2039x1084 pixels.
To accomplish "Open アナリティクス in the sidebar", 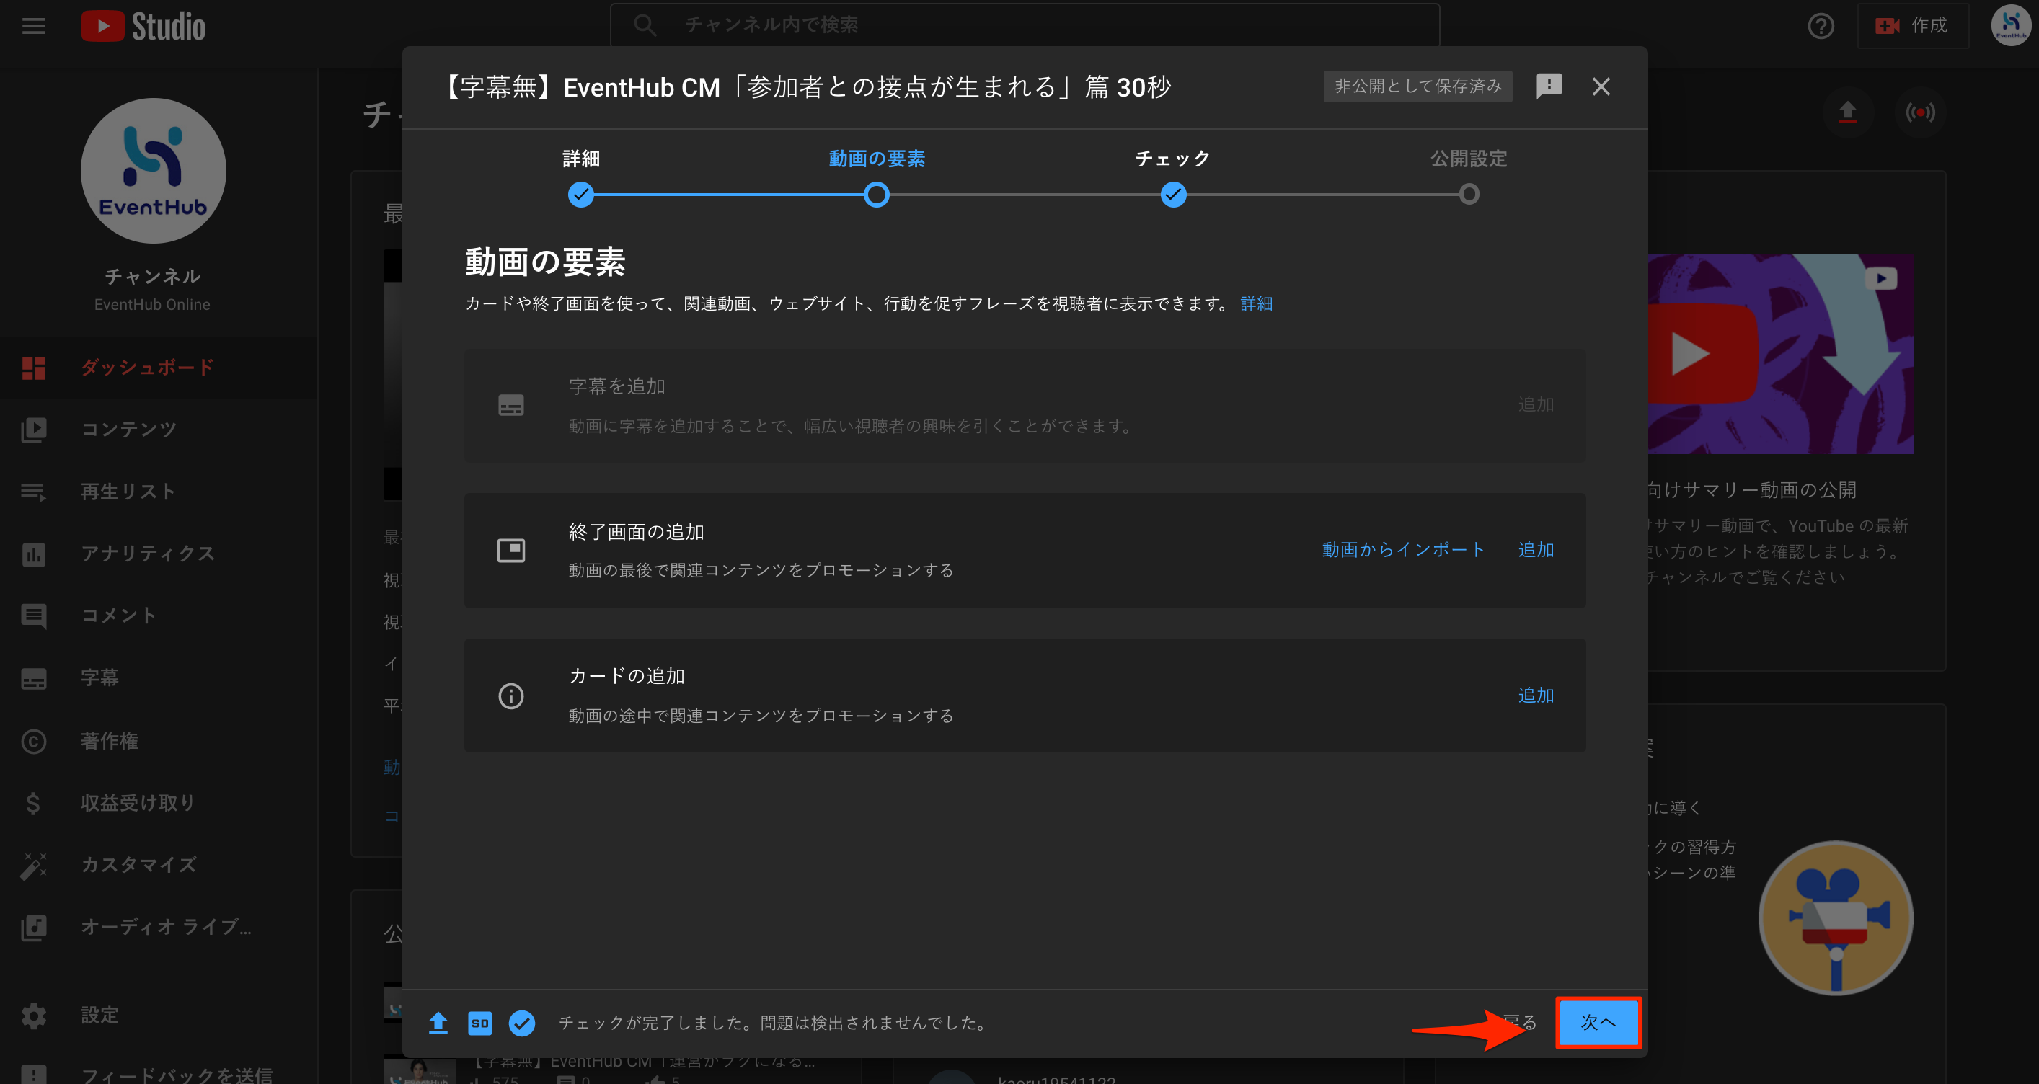I will point(159,554).
